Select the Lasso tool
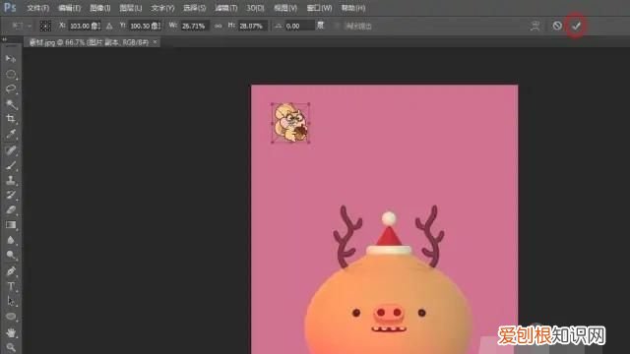The height and width of the screenshot is (354, 630). click(x=11, y=89)
